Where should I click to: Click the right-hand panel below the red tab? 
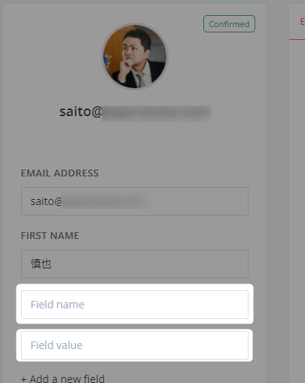pos(297,211)
